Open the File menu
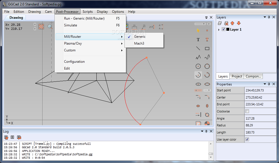This screenshot has width=279, height=163. click(x=7, y=12)
